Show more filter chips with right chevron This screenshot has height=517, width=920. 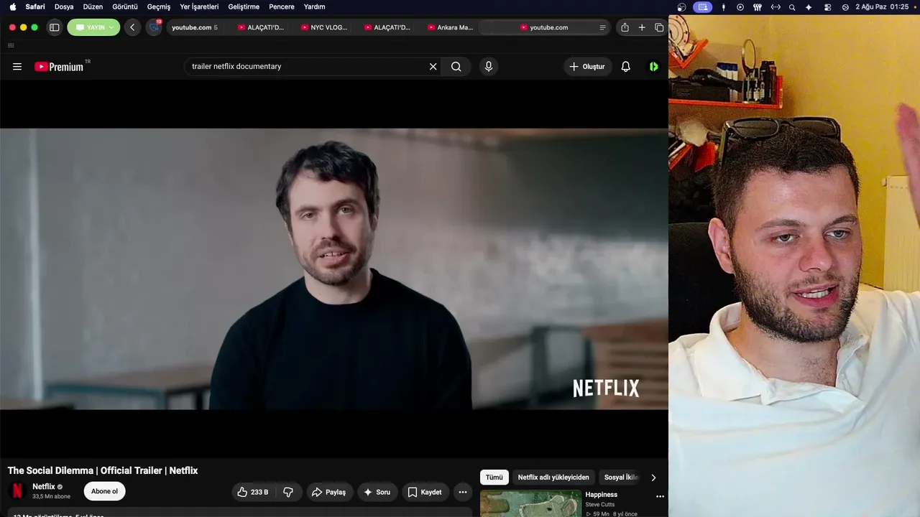(653, 478)
